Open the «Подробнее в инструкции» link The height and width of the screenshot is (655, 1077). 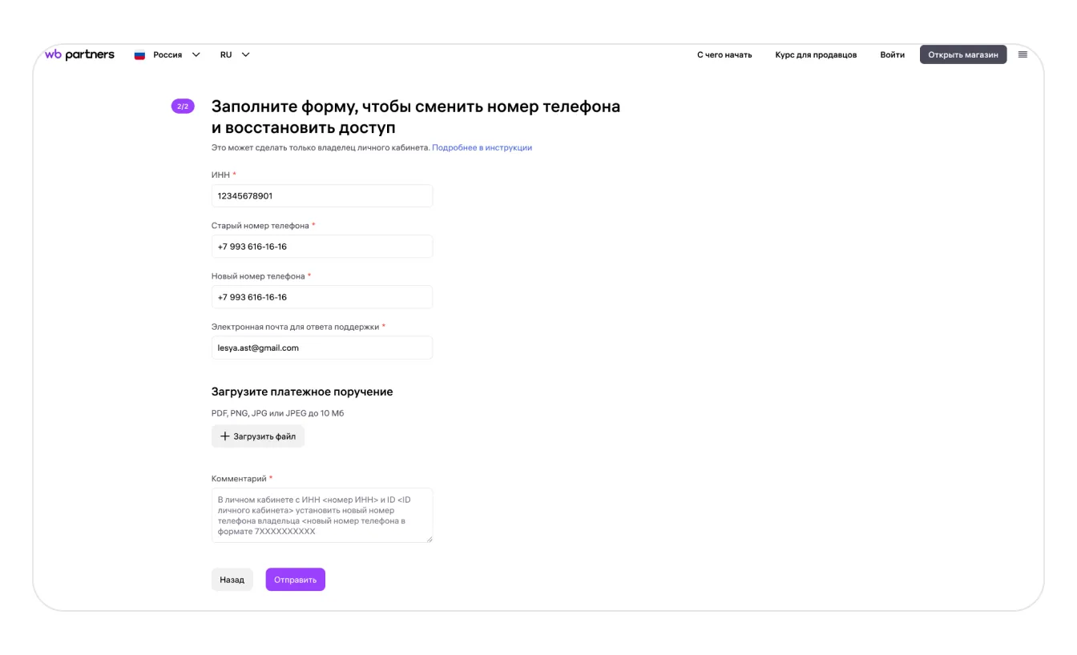coord(482,147)
